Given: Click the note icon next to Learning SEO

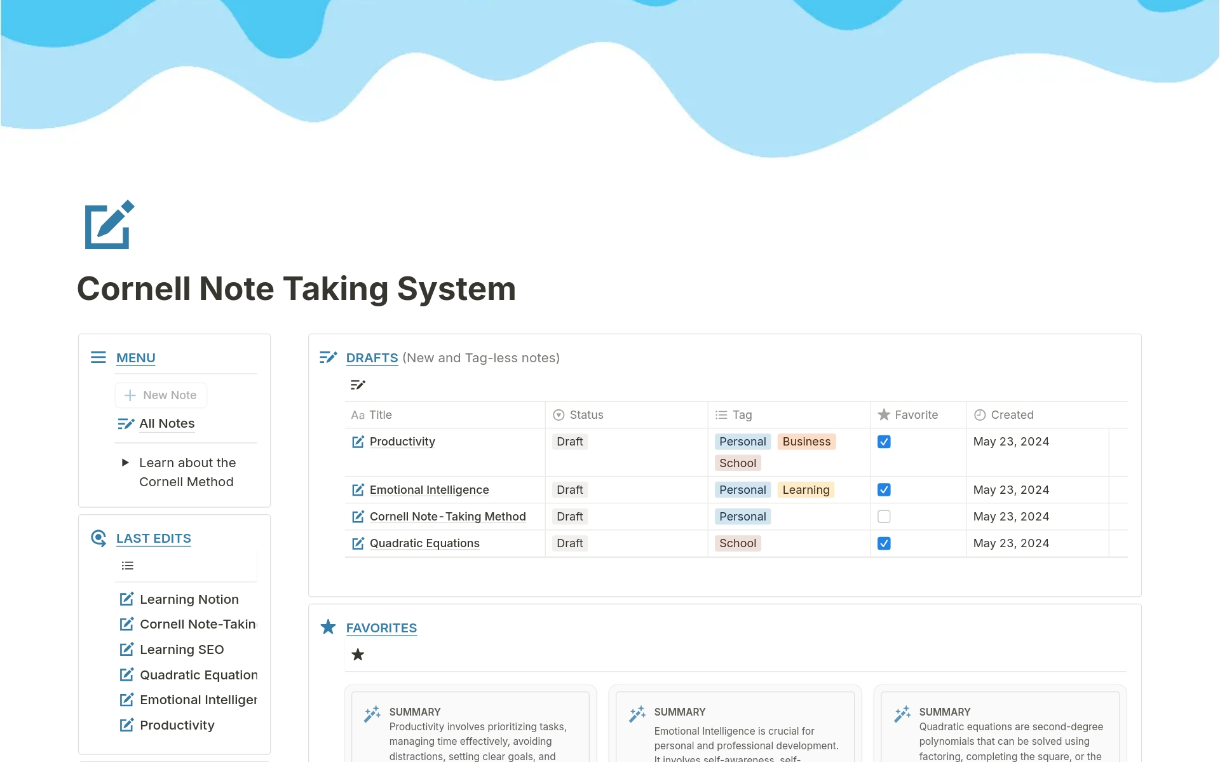Looking at the screenshot, I should (127, 650).
